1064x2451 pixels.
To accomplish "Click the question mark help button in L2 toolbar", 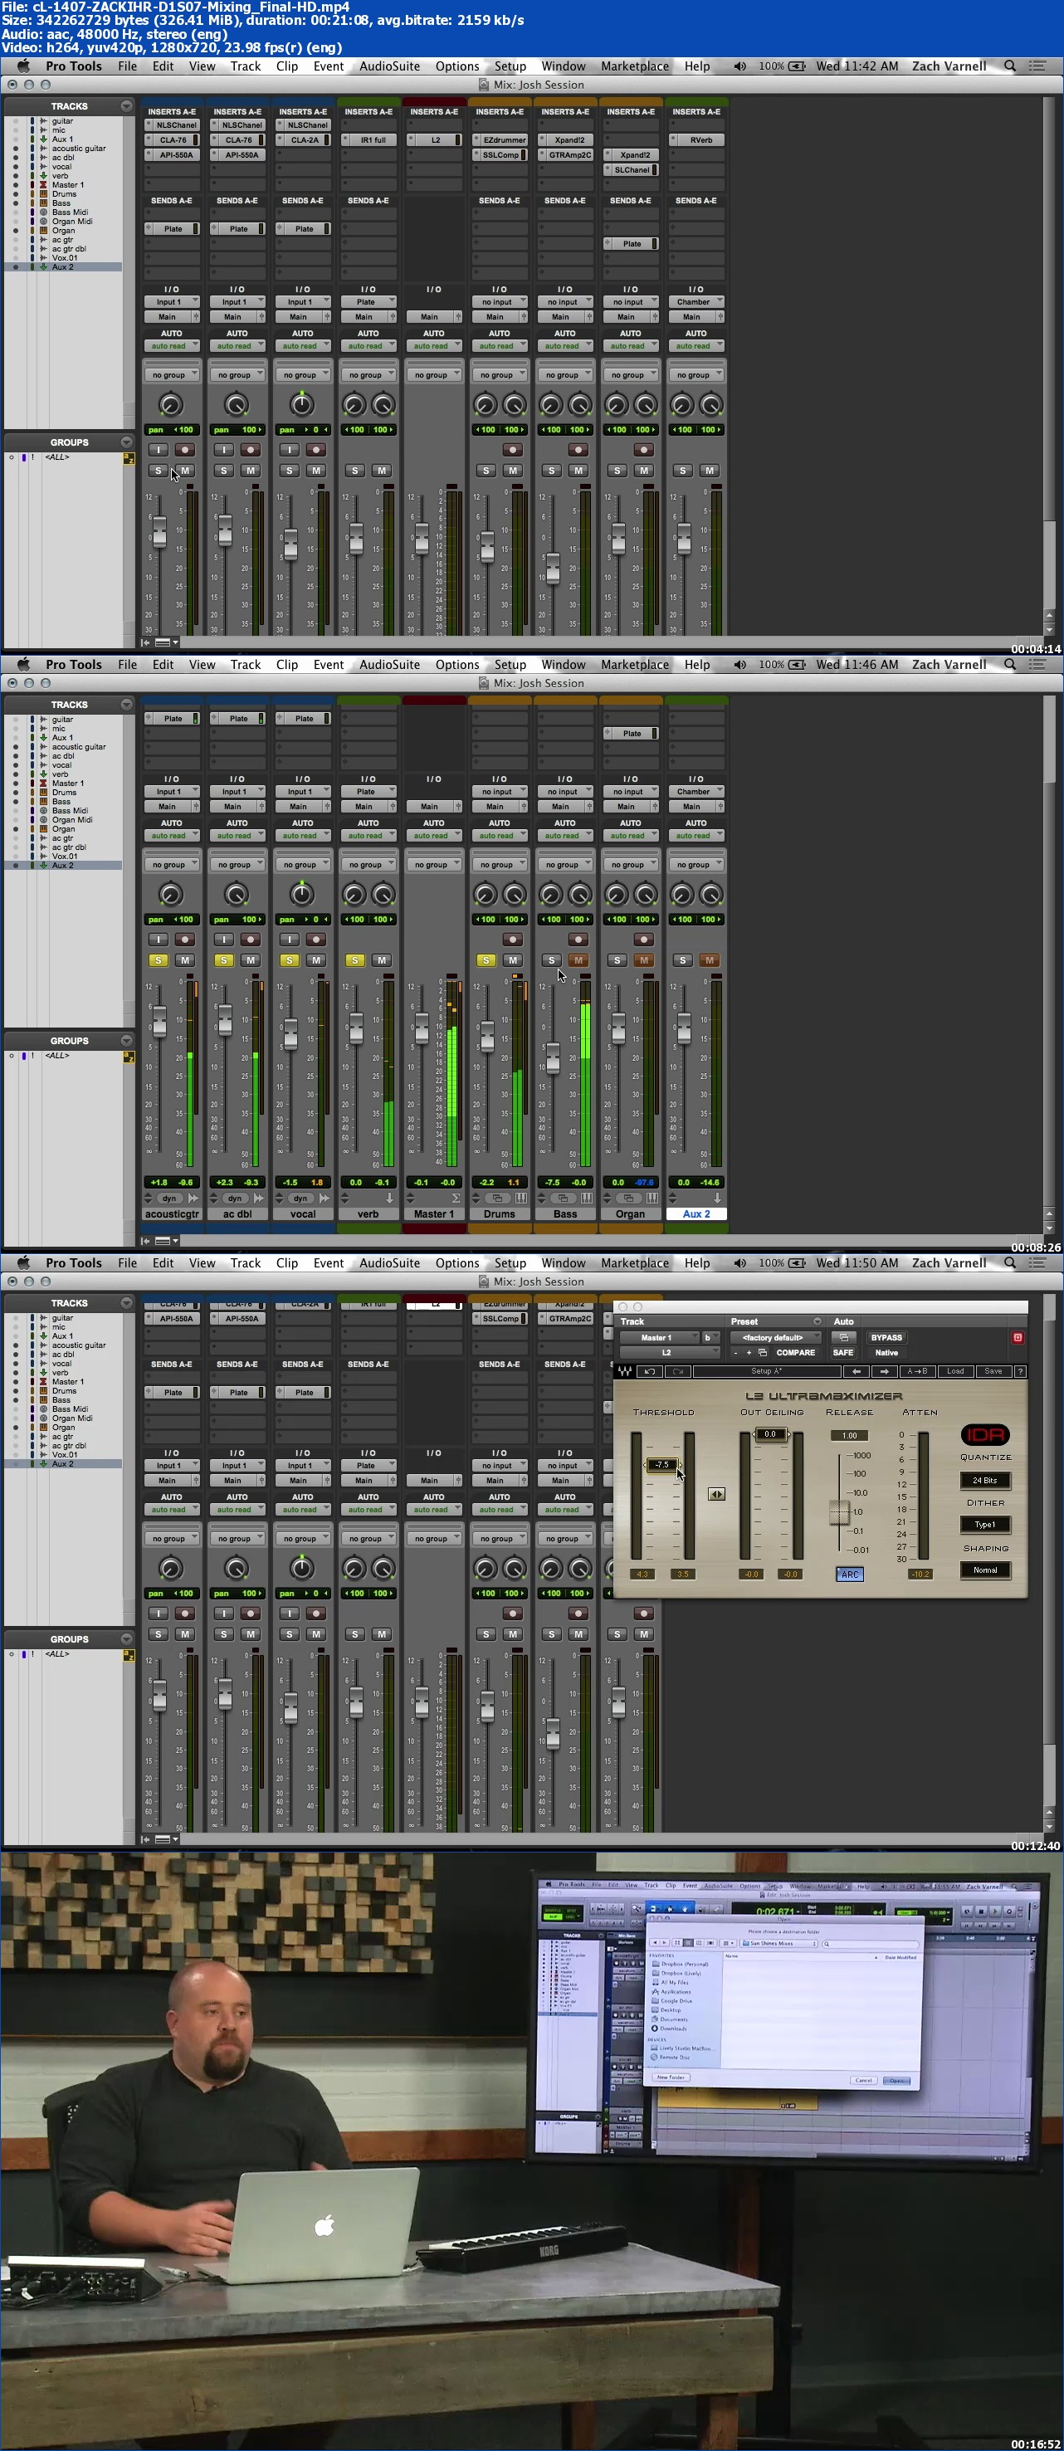I will point(1020,1371).
